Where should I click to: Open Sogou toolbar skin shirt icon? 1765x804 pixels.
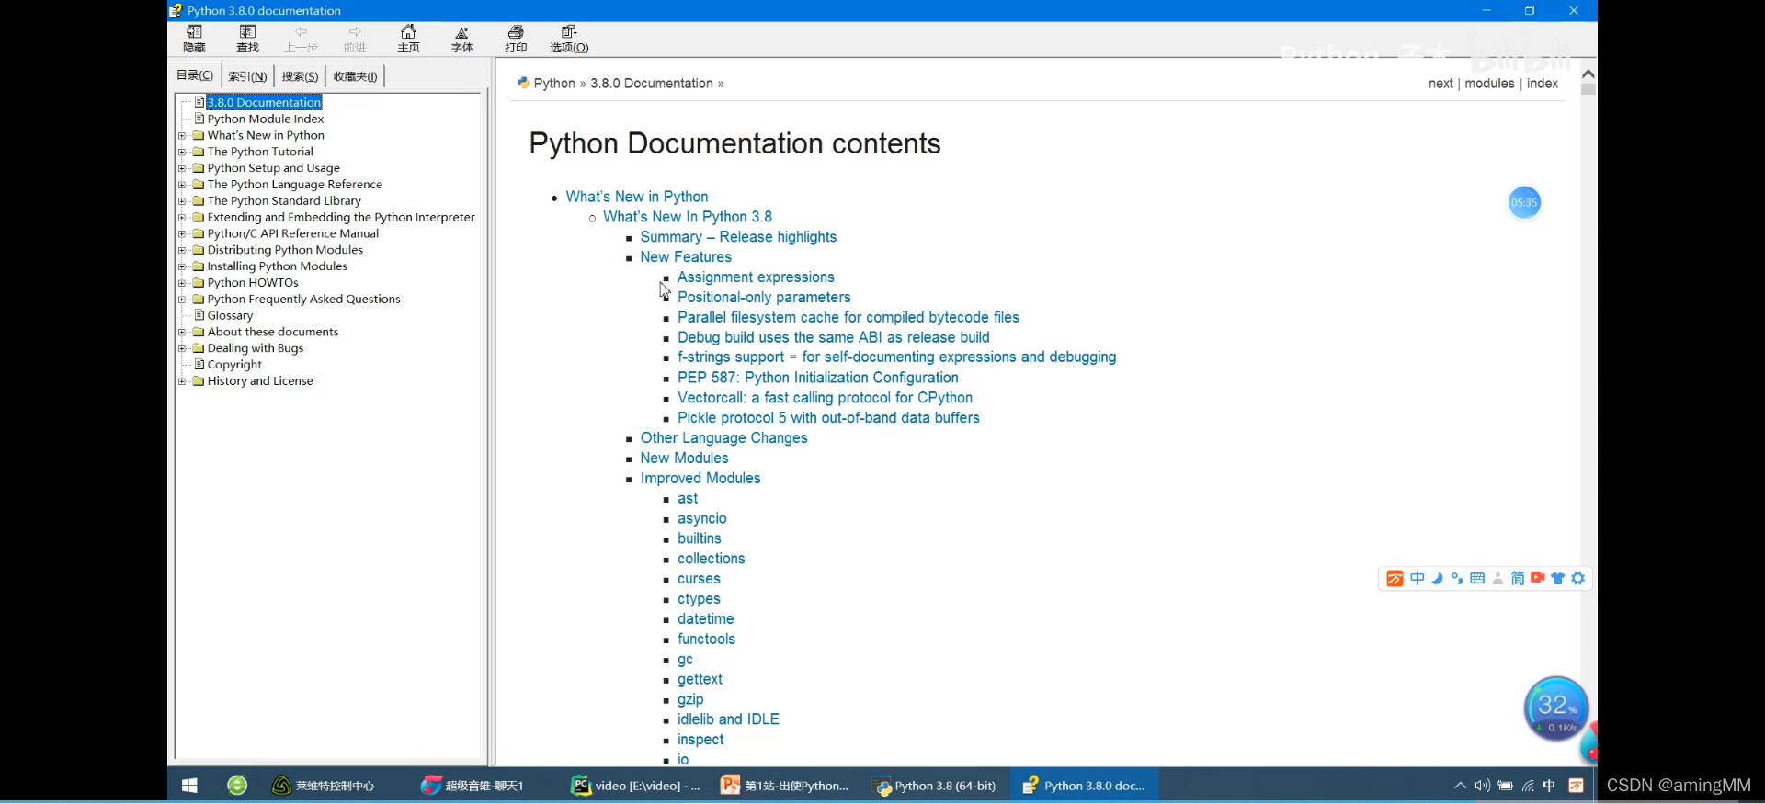click(x=1558, y=579)
